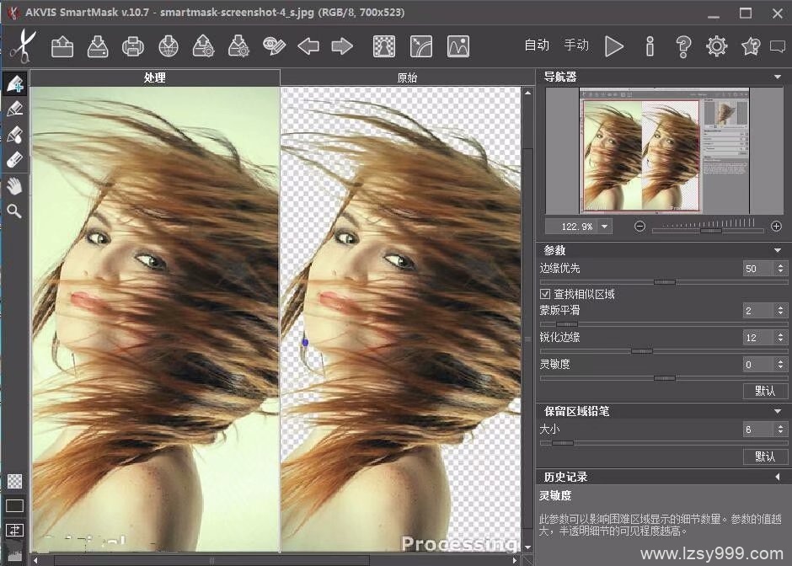Switch to the 原始 tab
Viewport: 792px width, 566px height.
(407, 77)
